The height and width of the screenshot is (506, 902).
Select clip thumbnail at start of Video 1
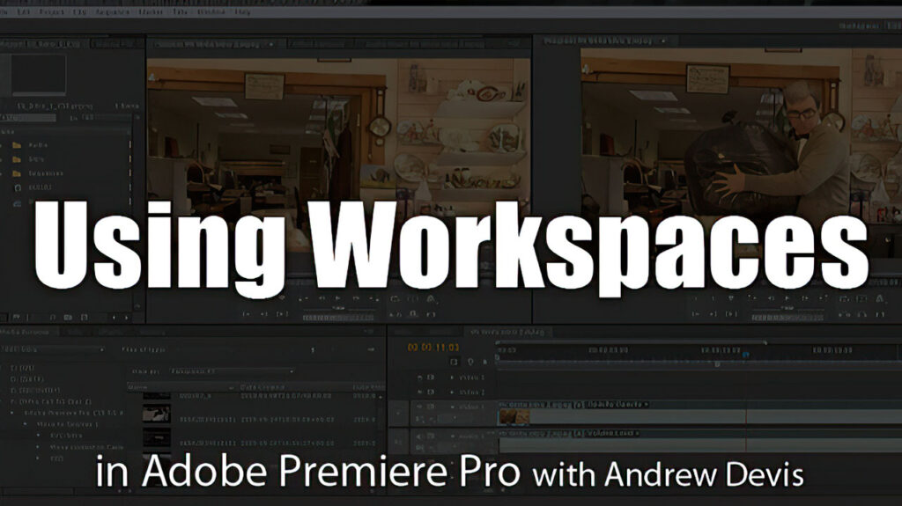pos(514,417)
